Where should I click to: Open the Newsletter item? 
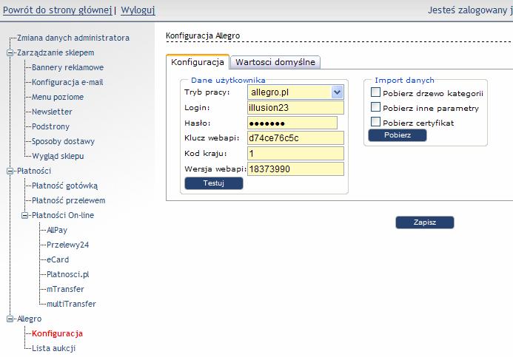click(52, 112)
